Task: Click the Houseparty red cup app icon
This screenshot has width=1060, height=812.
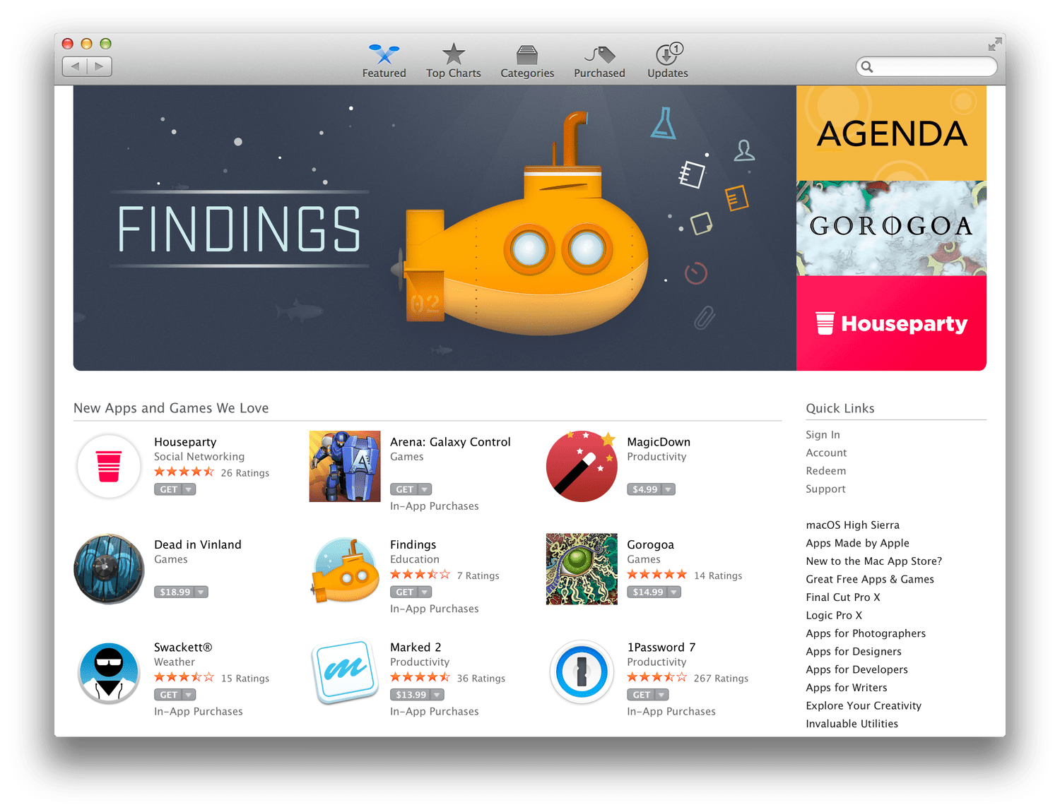Action: (x=109, y=466)
